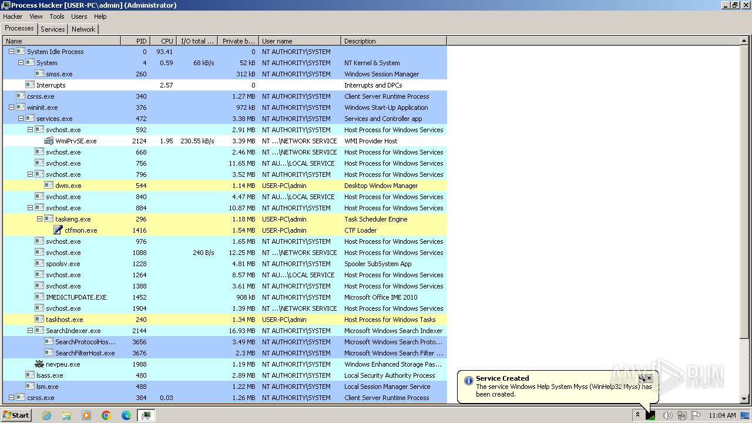
Task: Sort by Description column header
Action: 394,41
